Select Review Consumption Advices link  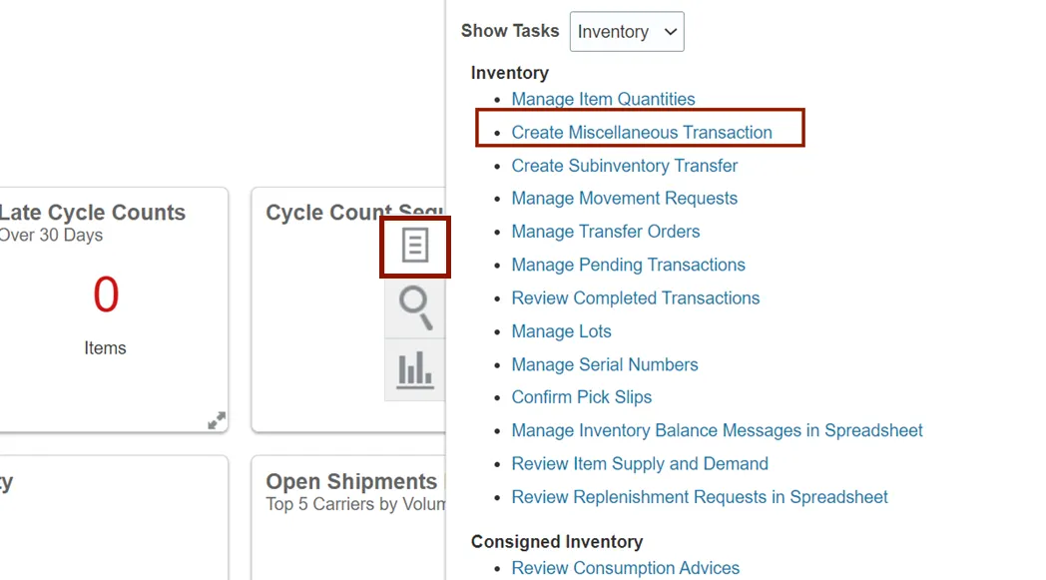point(626,568)
